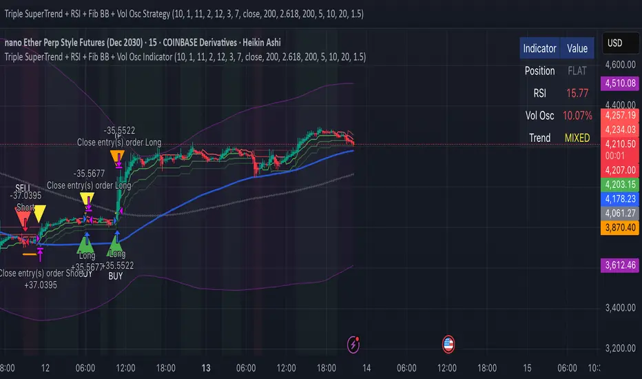Open the USD currency selector
Viewport: 642px width, 379px height.
[620, 43]
